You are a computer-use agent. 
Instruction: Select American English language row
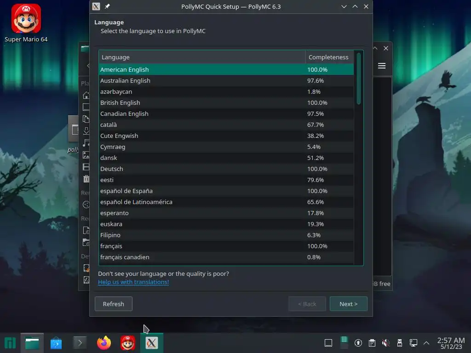(x=226, y=69)
